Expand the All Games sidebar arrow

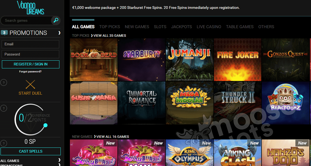(x=59, y=160)
